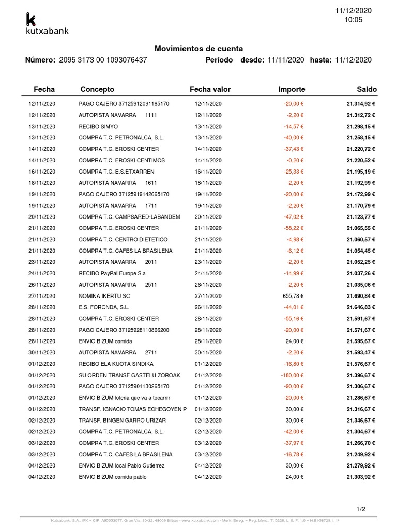Click the Kutxabank logo icon
The height and width of the screenshot is (529, 397).
coord(31,20)
